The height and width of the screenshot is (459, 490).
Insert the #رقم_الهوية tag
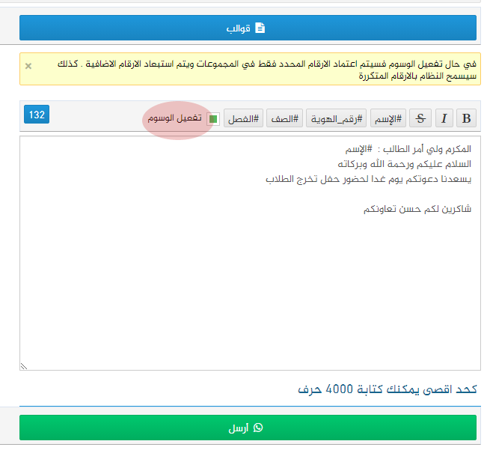336,118
